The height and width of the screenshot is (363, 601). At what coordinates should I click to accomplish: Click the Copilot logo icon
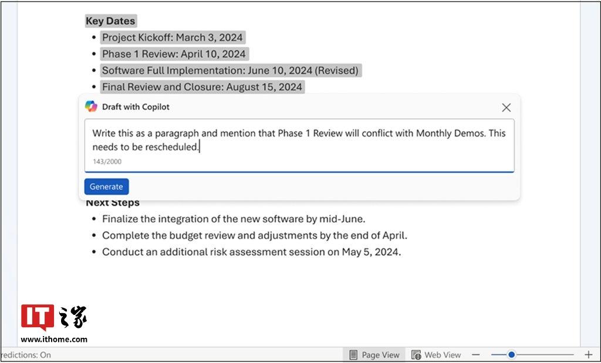91,107
